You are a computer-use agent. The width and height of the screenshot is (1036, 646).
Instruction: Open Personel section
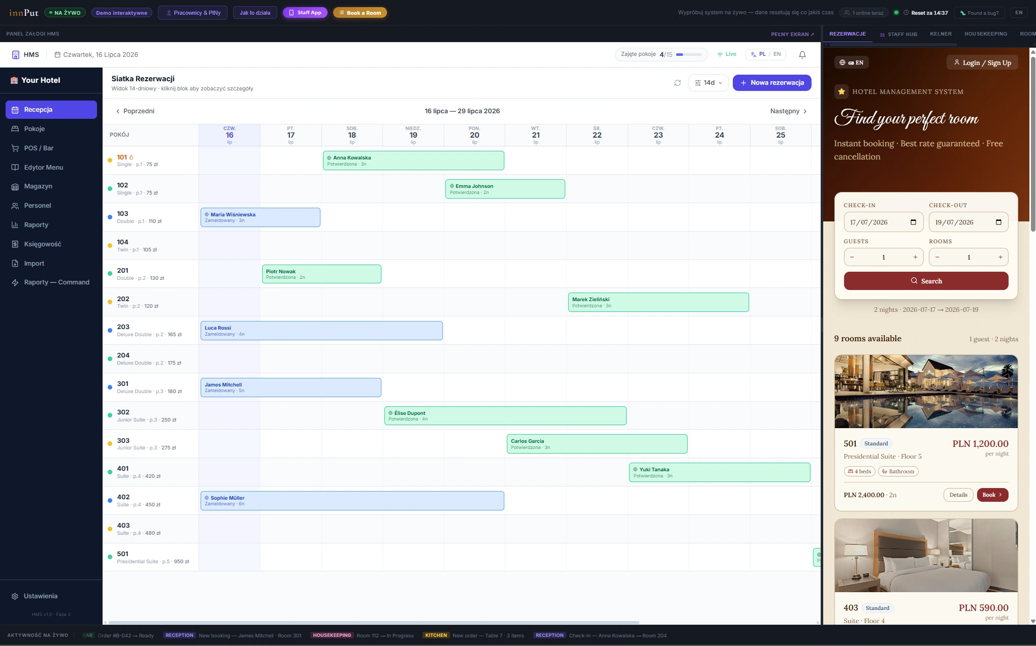(x=51, y=206)
